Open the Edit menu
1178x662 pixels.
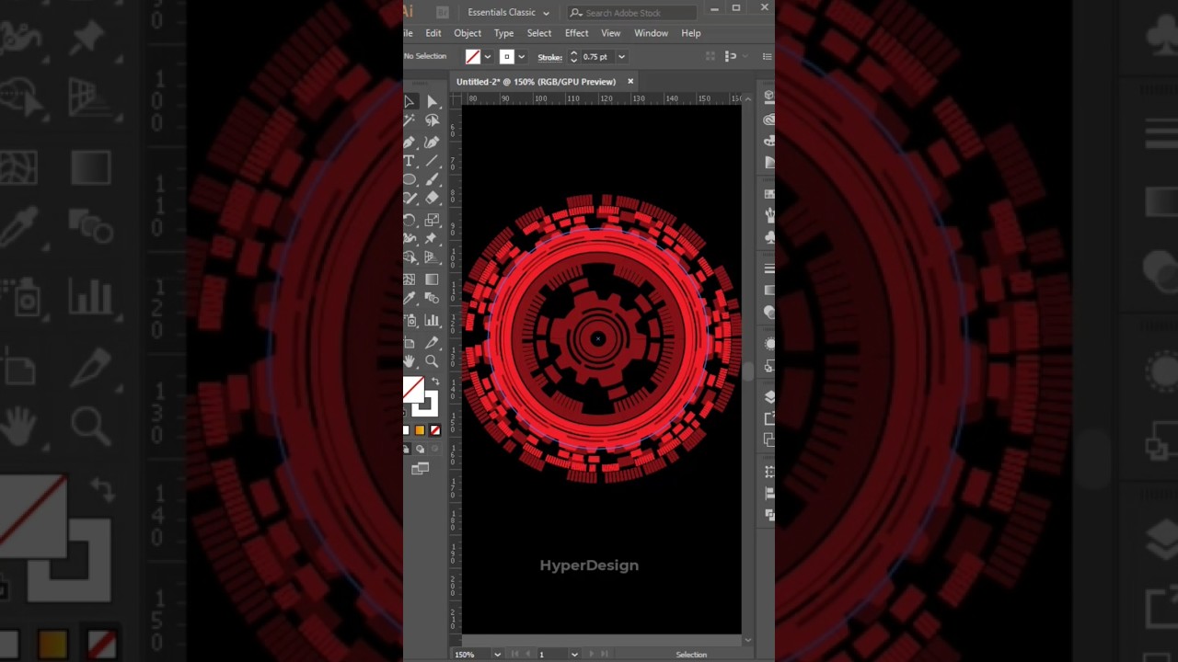433,33
